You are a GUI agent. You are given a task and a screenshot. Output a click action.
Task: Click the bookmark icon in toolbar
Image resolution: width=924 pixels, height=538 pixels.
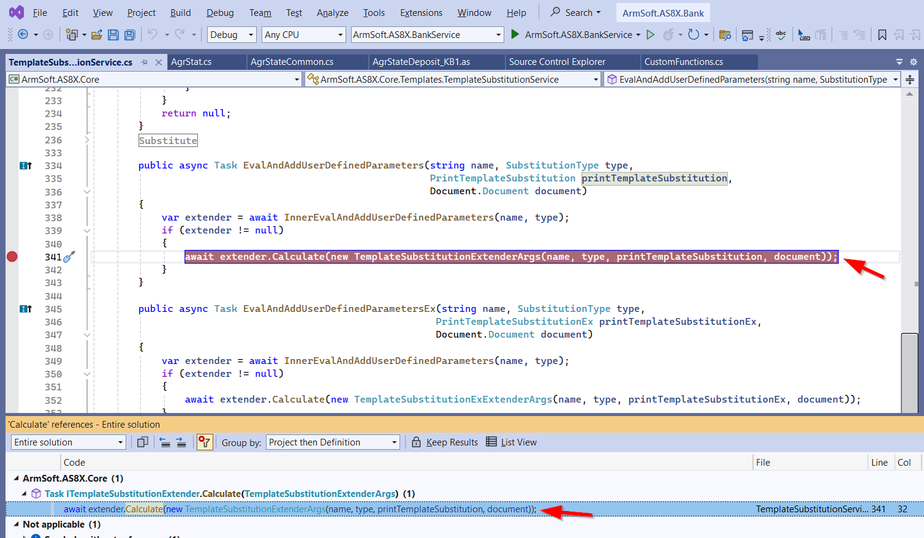882,35
